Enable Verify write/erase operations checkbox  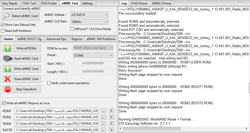pos(49,83)
